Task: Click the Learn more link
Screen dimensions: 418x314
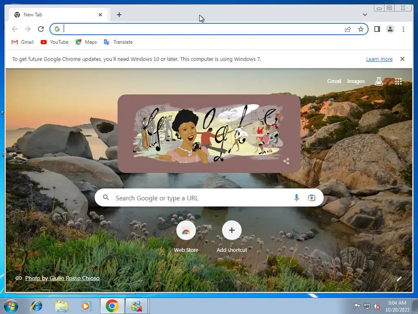Action: 379,59
